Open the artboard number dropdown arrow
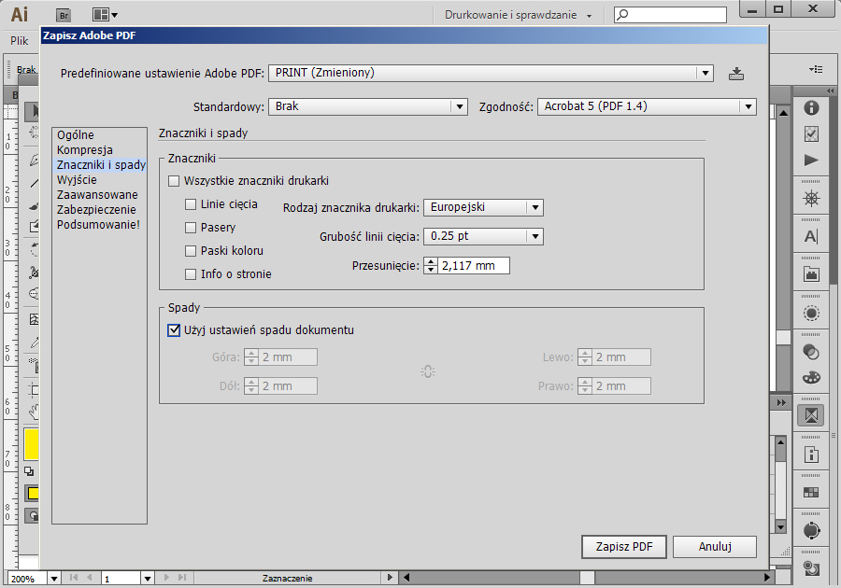The height and width of the screenshot is (588, 841). pos(148,579)
